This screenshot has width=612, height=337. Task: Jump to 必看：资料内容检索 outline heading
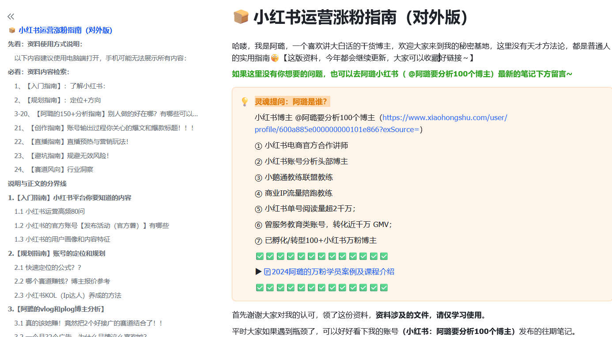(x=38, y=72)
